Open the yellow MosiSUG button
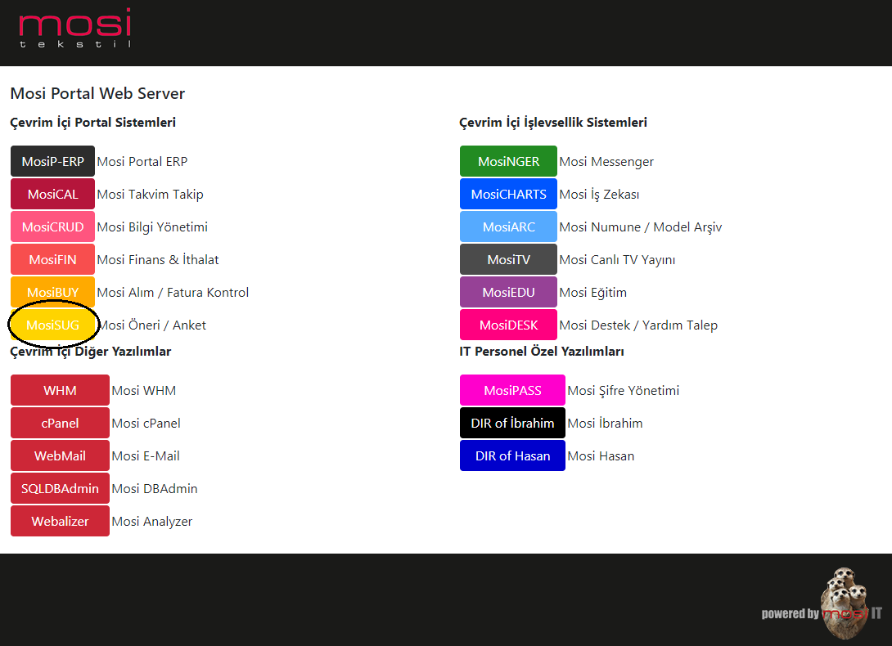 click(x=53, y=325)
